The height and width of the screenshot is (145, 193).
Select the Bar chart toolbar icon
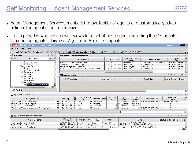pyautogui.click(x=77, y=52)
